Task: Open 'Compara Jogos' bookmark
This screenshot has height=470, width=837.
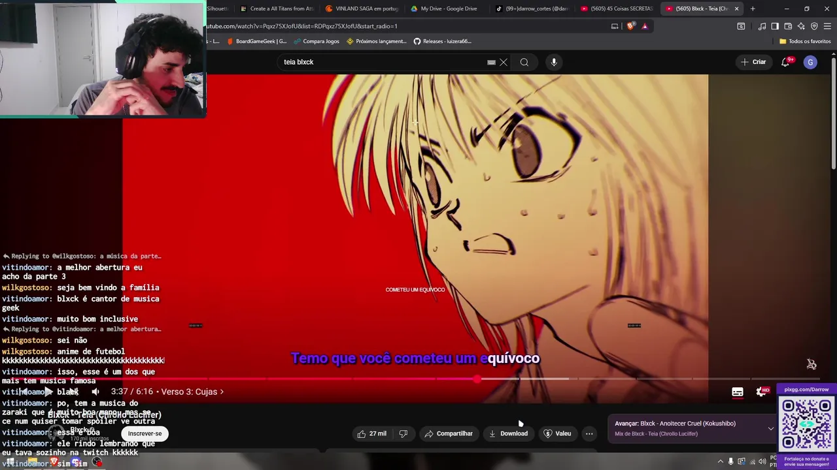Action: point(316,41)
